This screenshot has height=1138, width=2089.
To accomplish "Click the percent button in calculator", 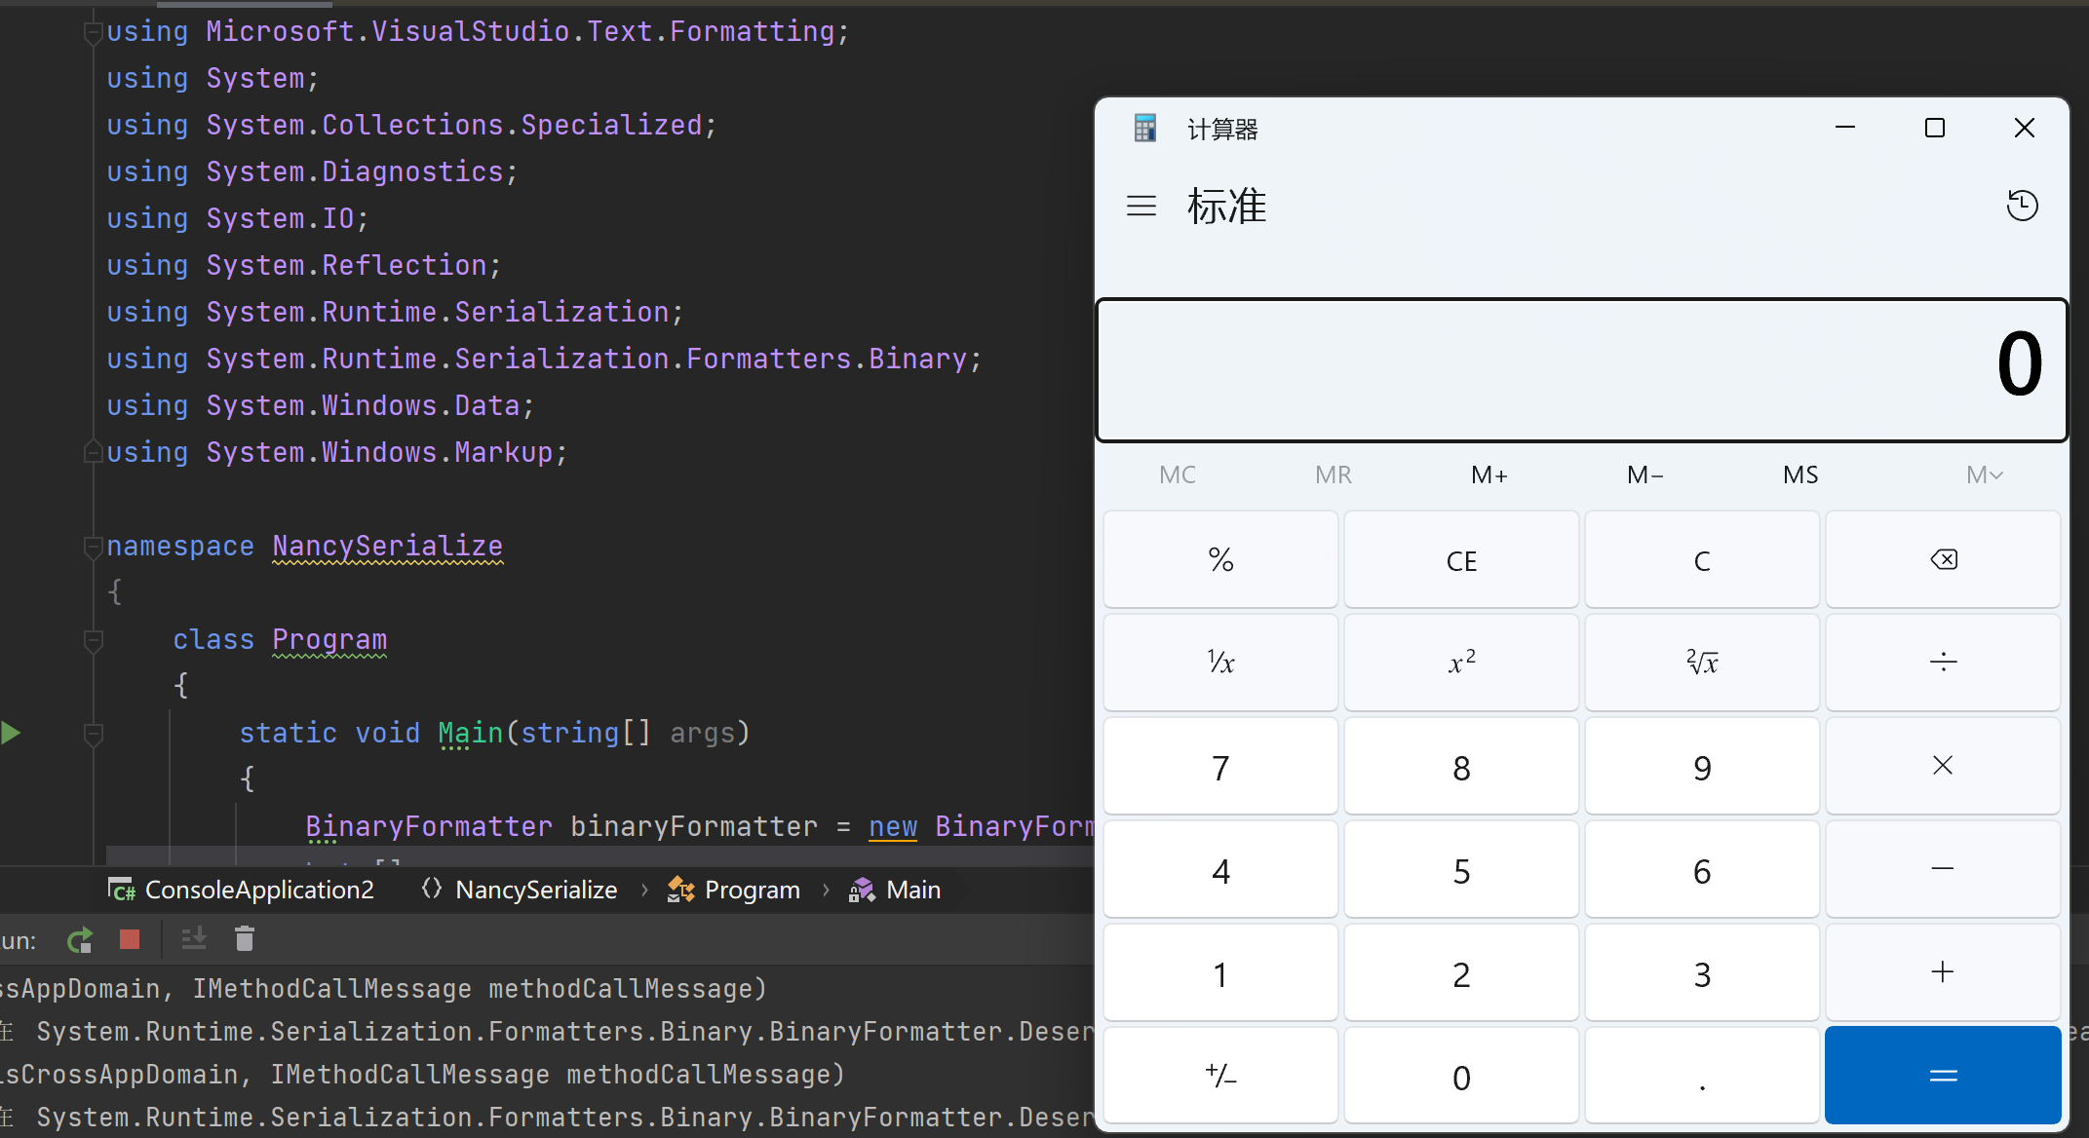I will [x=1220, y=559].
